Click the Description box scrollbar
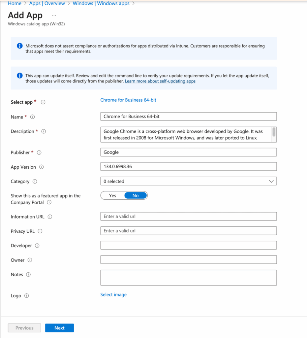Viewport: 307px width, 338px height. tap(274, 132)
